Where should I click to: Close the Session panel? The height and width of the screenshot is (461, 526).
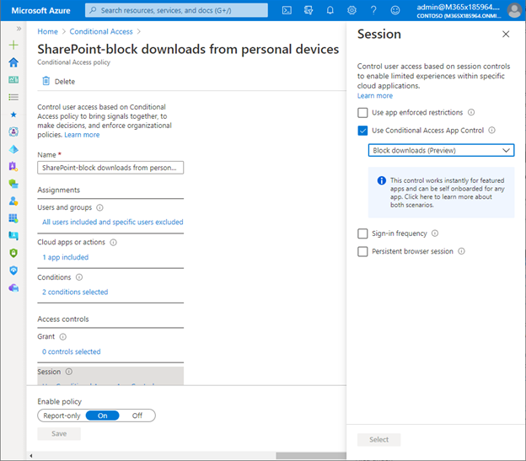coord(506,35)
